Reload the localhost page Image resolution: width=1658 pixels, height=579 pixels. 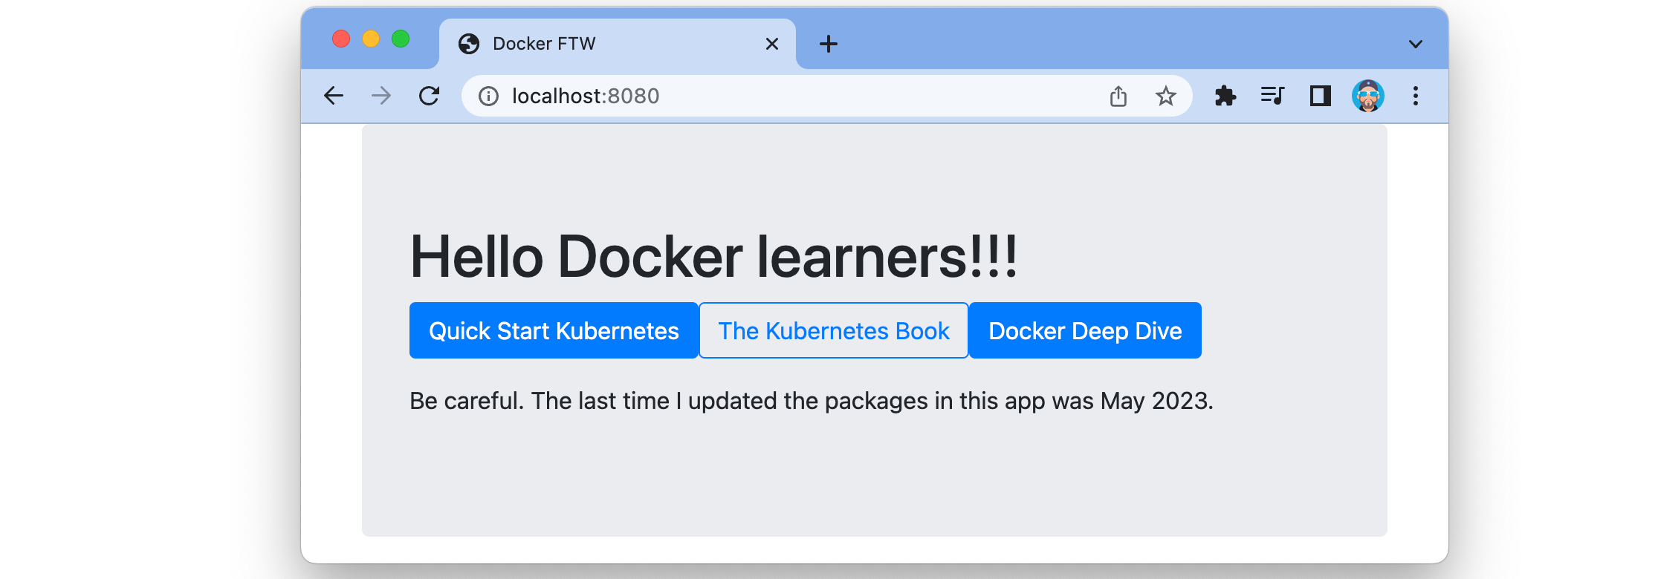click(x=429, y=96)
